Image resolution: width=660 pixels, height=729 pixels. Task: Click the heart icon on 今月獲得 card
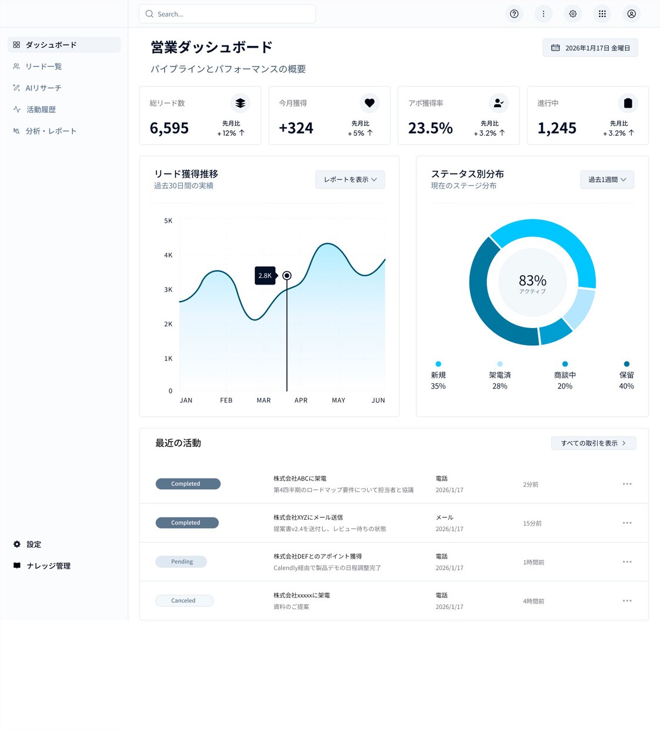point(369,103)
